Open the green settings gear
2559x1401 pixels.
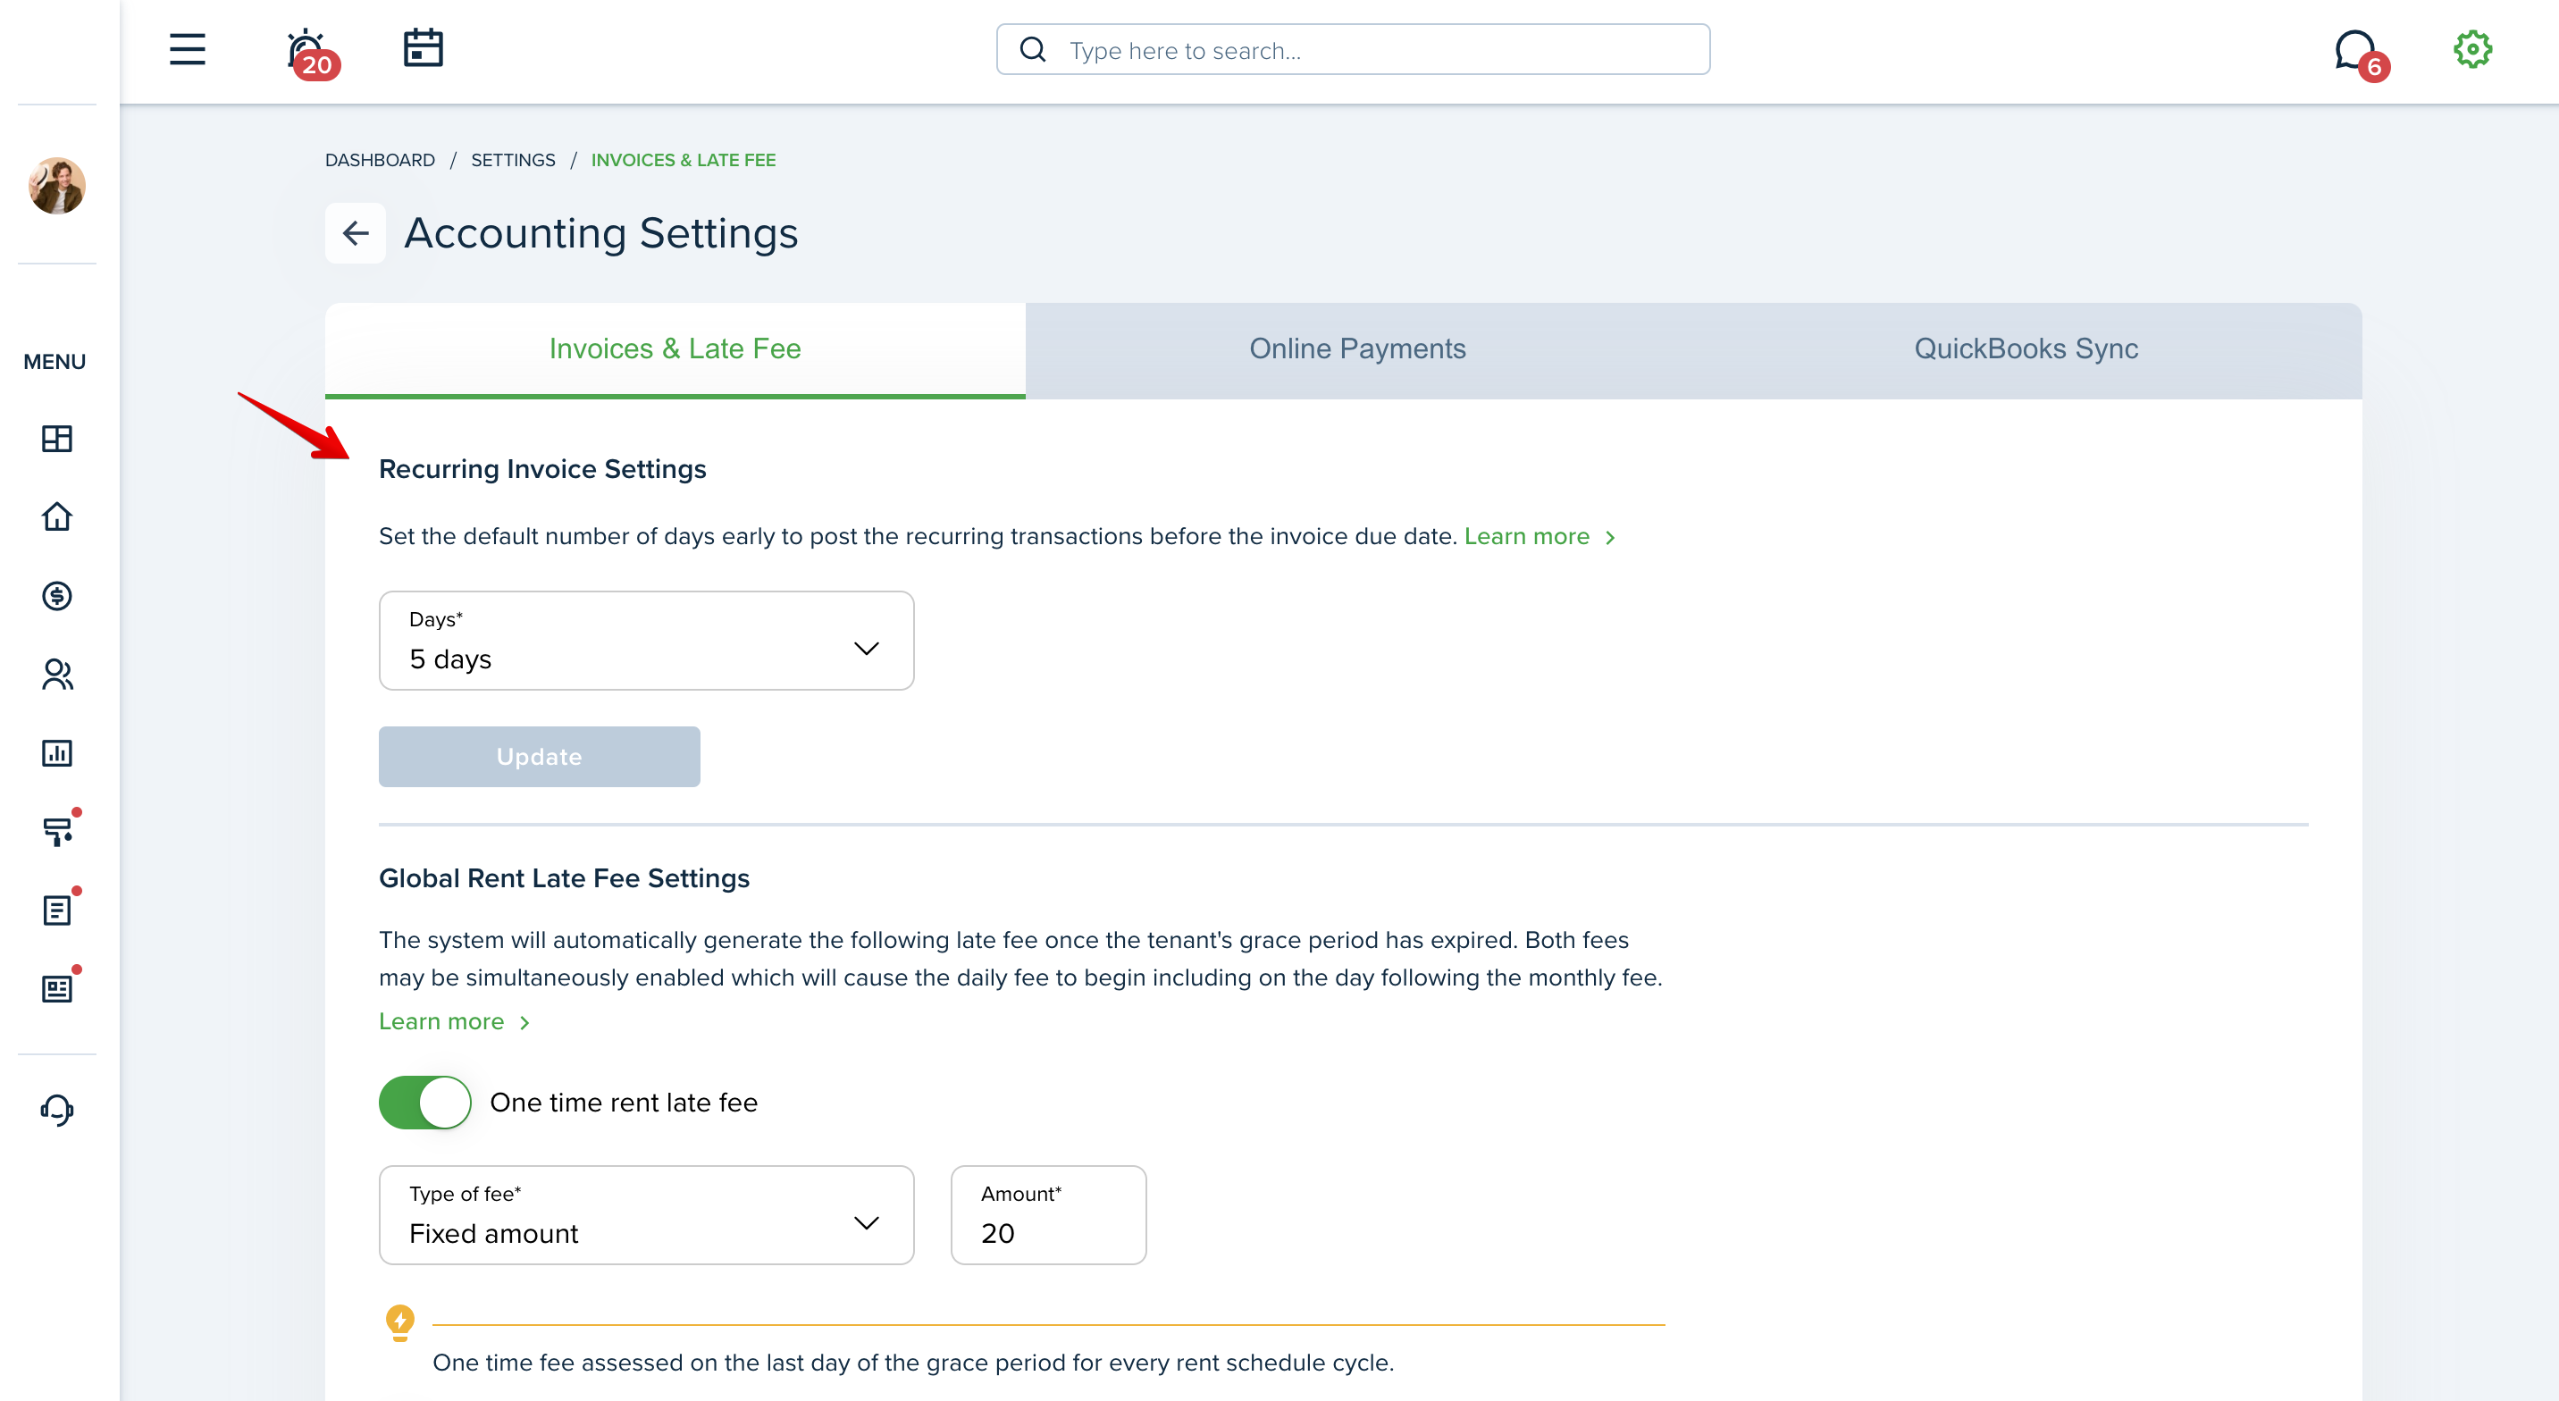2472,48
